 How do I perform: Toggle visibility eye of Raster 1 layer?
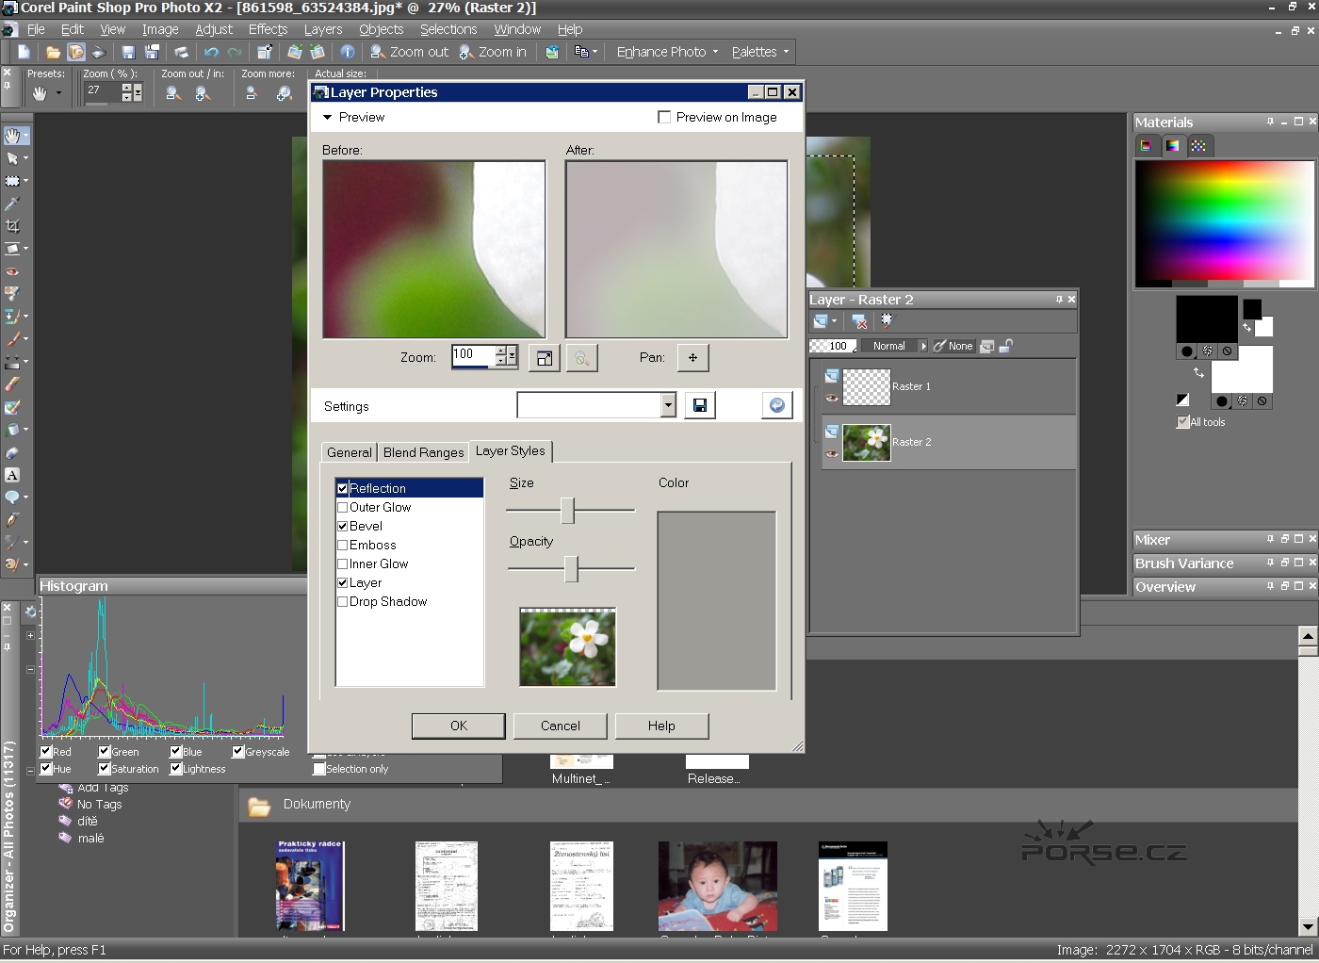click(x=831, y=398)
